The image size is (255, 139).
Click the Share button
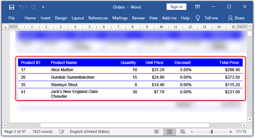point(236,18)
